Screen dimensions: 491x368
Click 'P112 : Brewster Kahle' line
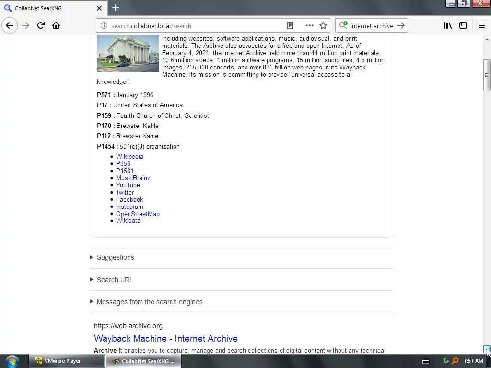(128, 136)
